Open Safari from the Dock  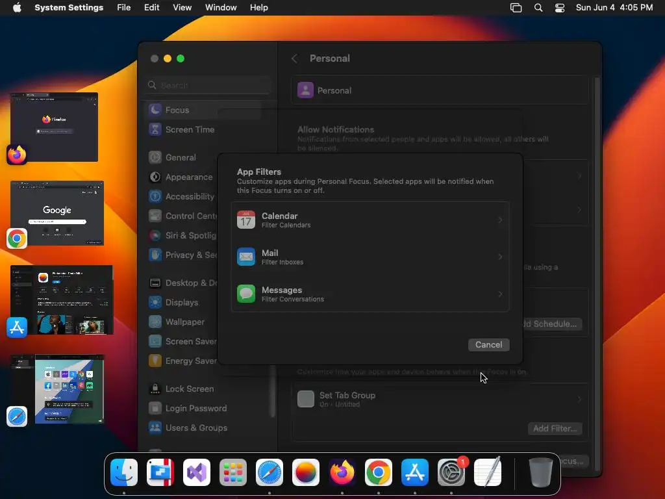point(270,472)
